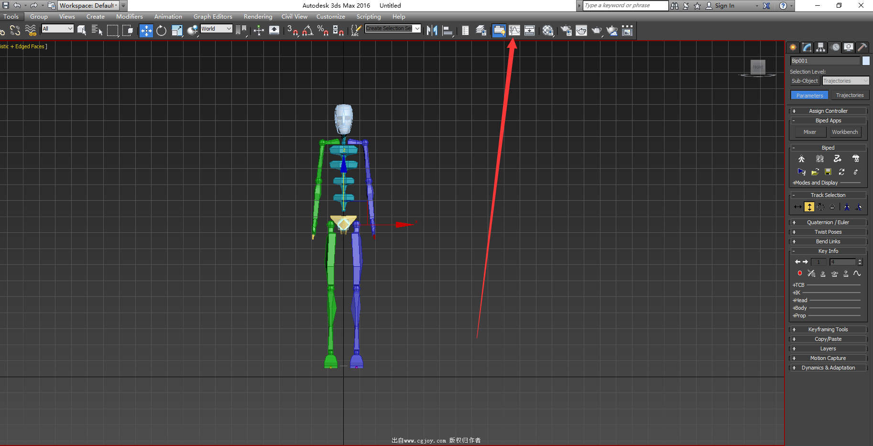This screenshot has width=873, height=446.
Task: Open the Modifiers menu
Action: click(x=129, y=16)
